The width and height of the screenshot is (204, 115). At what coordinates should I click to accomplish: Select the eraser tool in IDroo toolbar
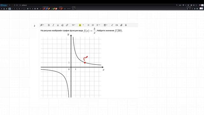[6, 9]
